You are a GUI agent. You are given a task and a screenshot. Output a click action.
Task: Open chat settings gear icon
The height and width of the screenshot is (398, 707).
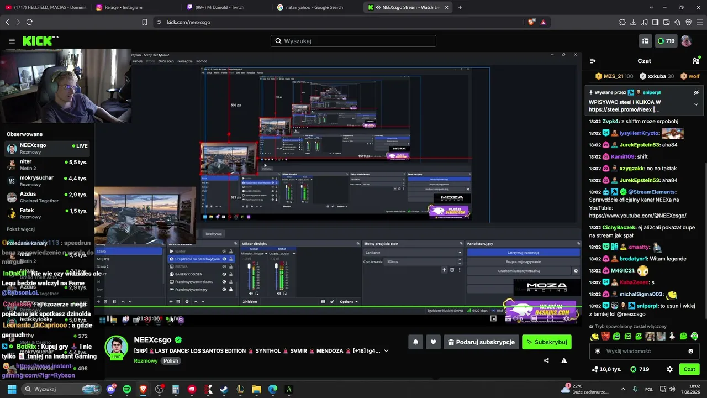point(669,369)
